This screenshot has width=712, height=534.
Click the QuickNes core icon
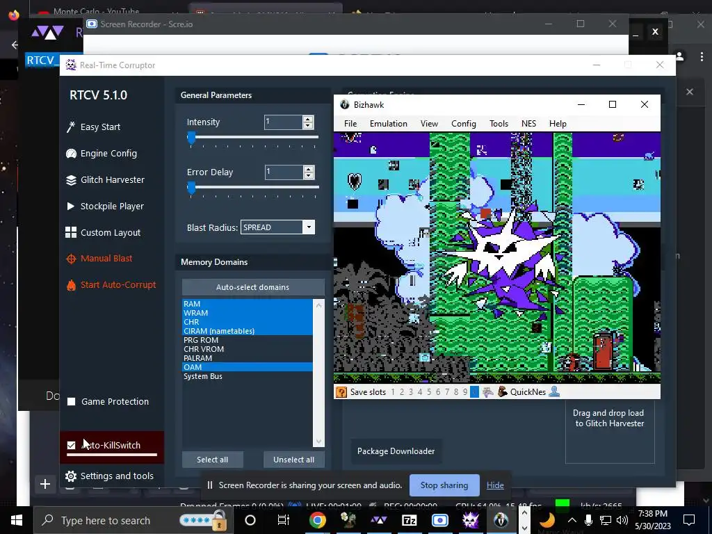coord(502,392)
